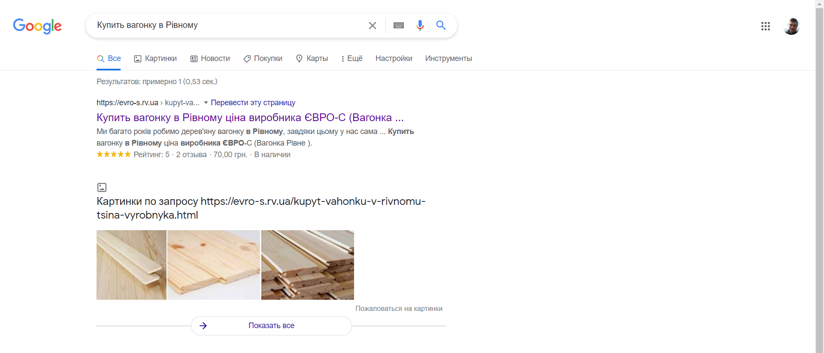This screenshot has width=824, height=353.
Task: Click the price text 70,00 грн.
Action: pos(230,155)
